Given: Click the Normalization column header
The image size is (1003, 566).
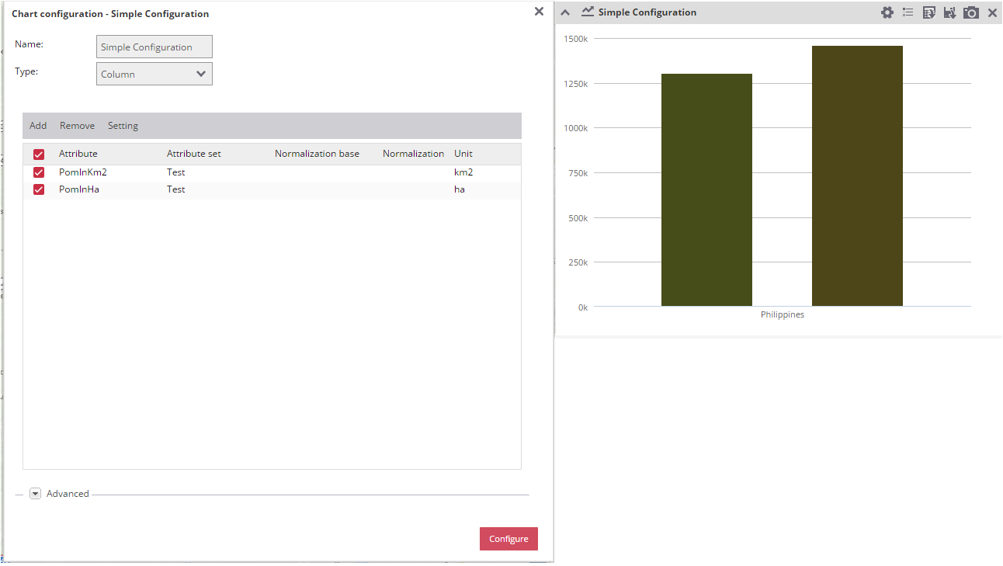Looking at the screenshot, I should click(413, 154).
